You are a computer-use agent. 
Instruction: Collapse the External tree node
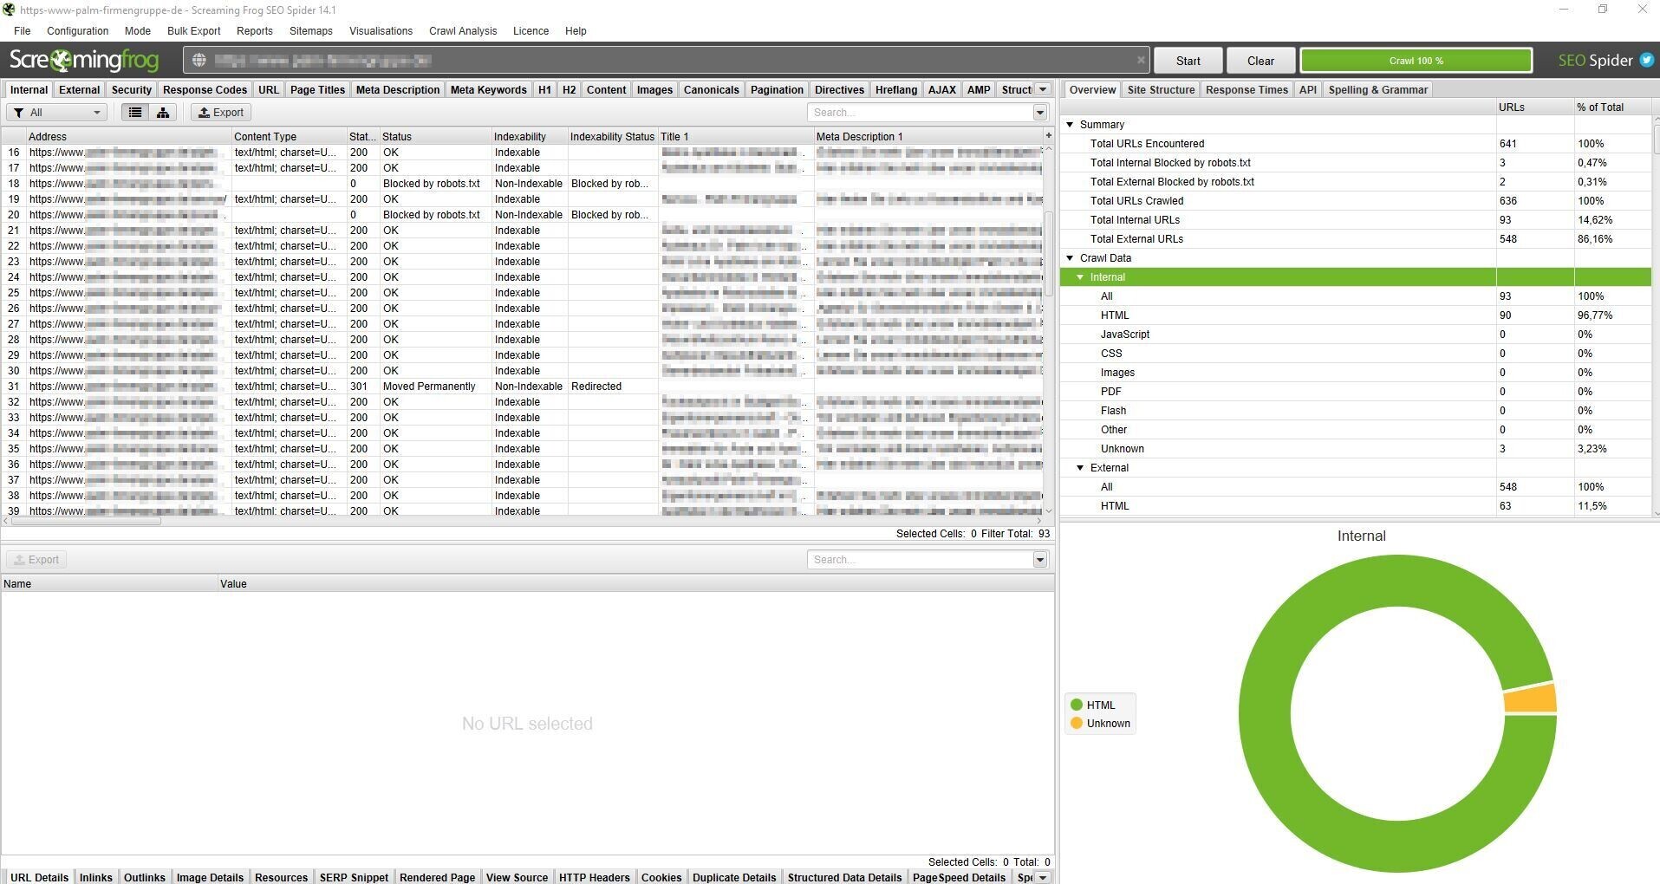pos(1080,468)
